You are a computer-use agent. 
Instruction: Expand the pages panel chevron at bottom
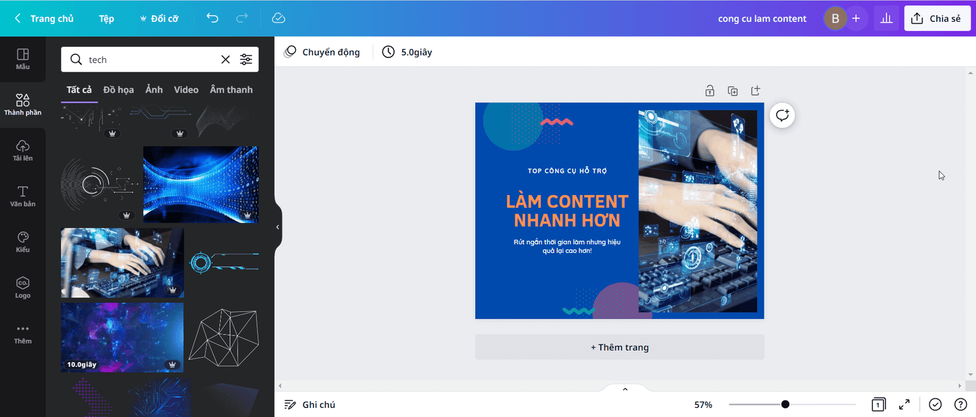[x=625, y=389]
